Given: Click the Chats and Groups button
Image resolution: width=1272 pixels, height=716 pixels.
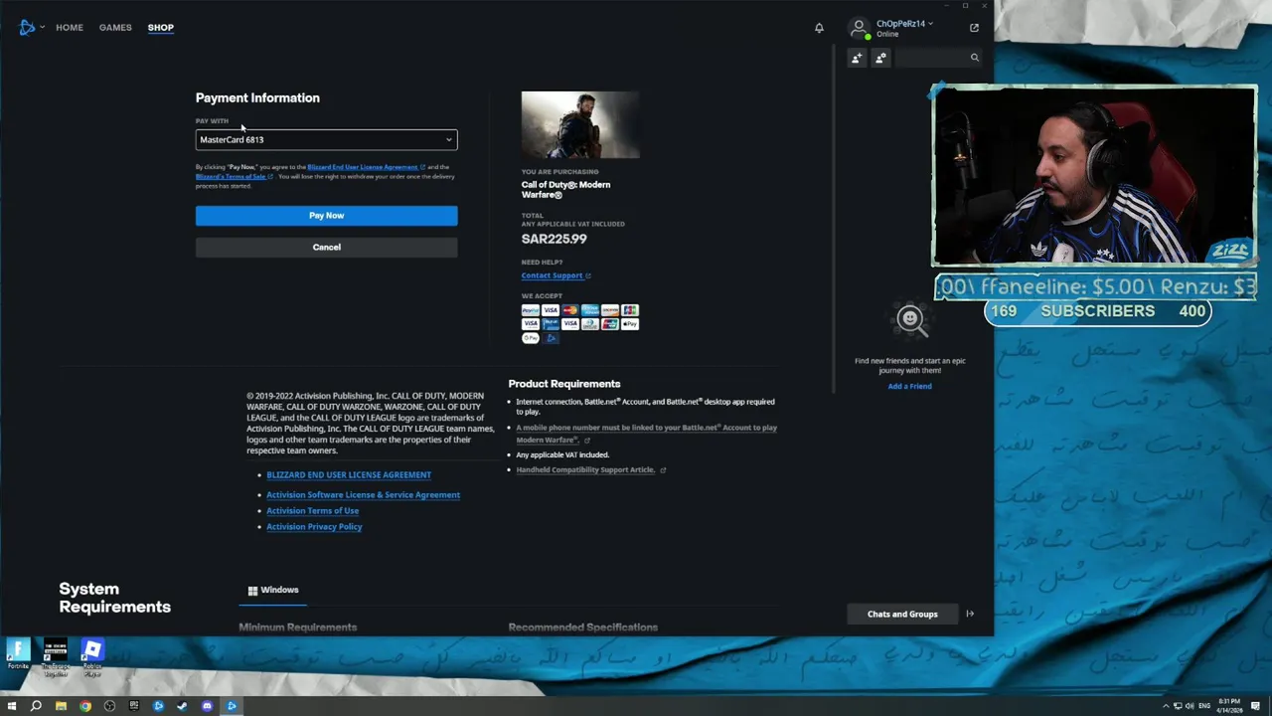Looking at the screenshot, I should pyautogui.click(x=902, y=614).
